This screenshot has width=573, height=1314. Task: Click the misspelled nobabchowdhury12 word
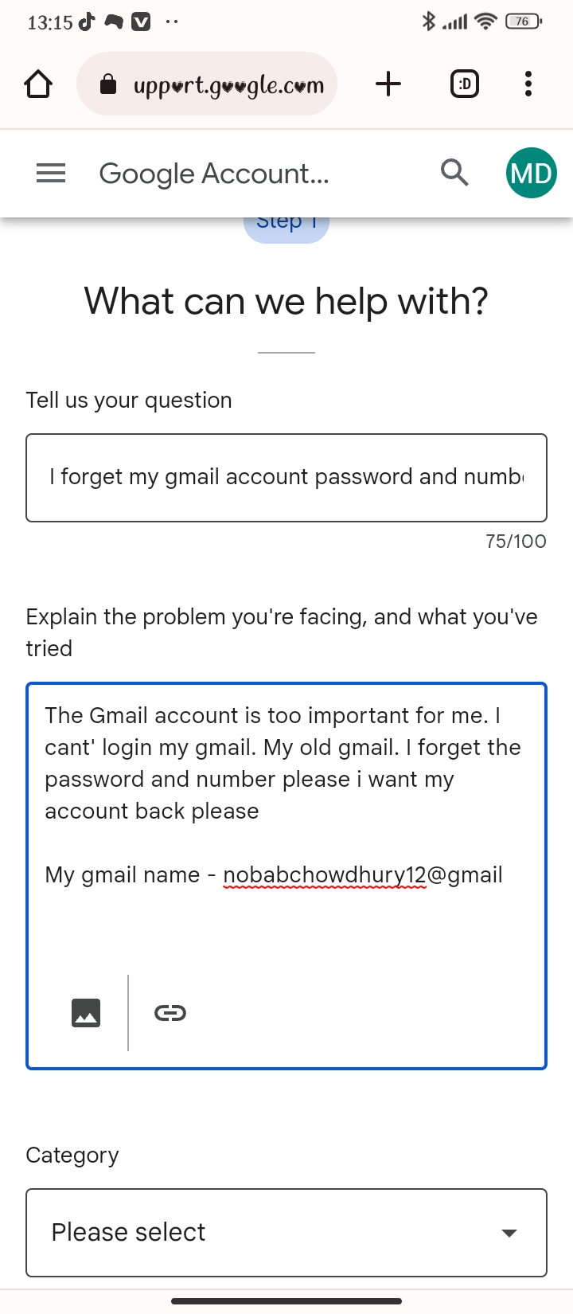pos(325,875)
